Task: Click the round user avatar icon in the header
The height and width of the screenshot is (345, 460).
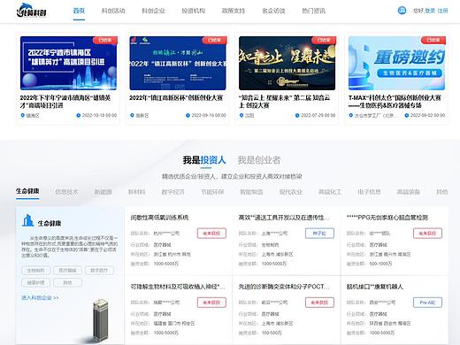Action: coord(402,11)
